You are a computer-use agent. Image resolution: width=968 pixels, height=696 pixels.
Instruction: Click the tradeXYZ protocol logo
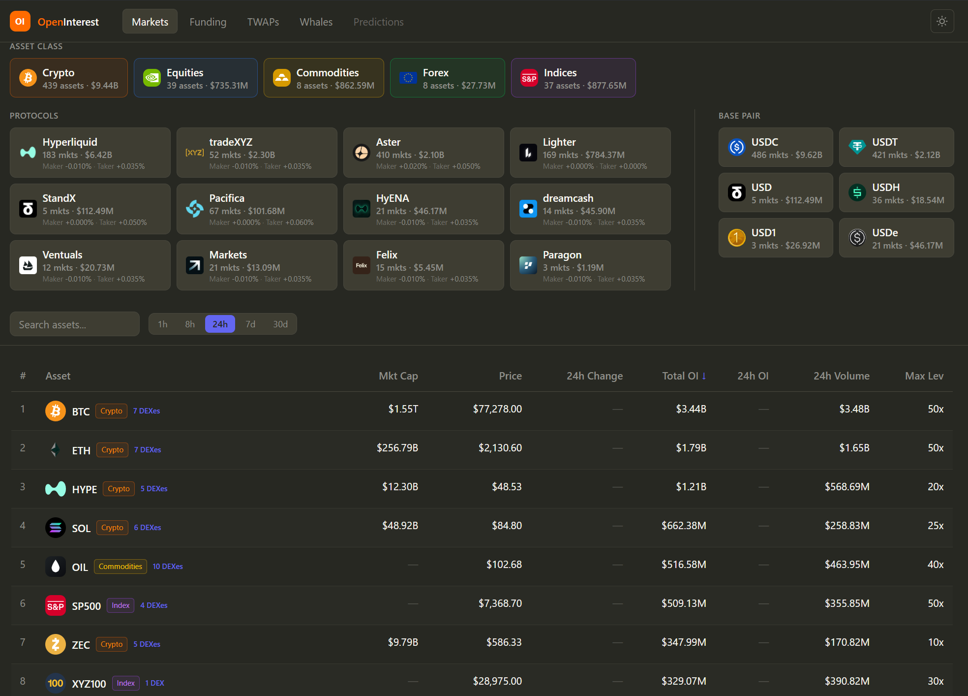click(x=195, y=153)
